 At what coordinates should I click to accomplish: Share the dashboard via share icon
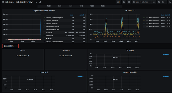tap(40, 2)
